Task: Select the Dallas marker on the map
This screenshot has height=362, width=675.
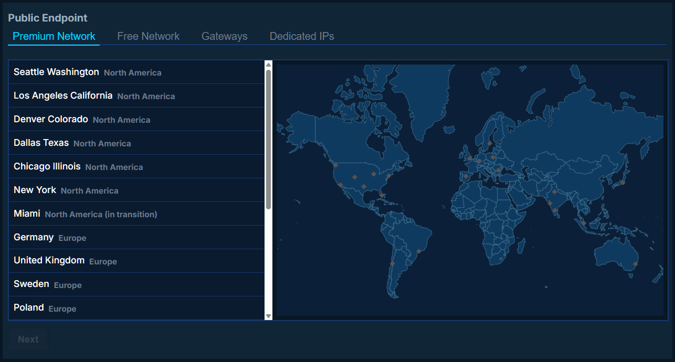Action: (x=364, y=186)
